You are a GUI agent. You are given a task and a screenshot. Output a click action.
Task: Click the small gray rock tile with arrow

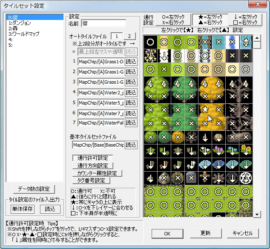point(150,178)
